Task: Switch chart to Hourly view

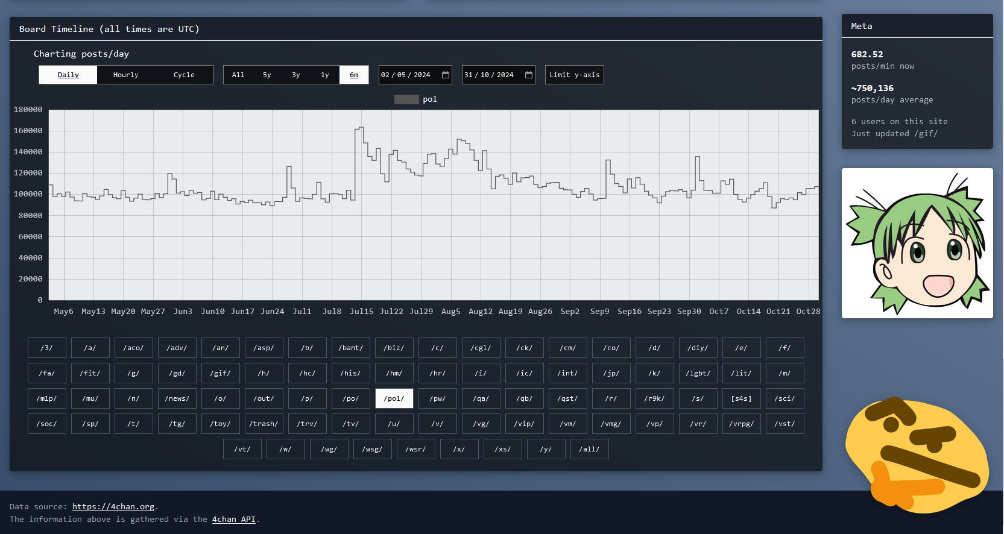Action: click(x=125, y=75)
